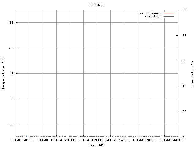Click the 10:00 time axis label
Screen dimensions: 196x147
[x=83, y=140]
